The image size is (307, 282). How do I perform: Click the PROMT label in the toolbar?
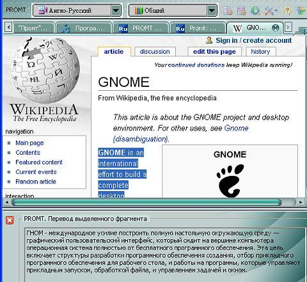(x=16, y=10)
